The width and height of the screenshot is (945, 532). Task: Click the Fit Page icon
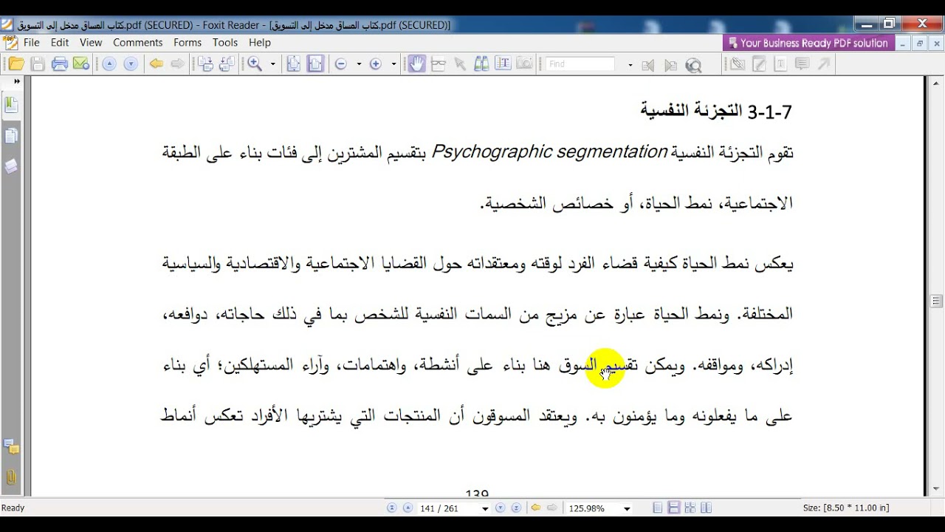[x=294, y=64]
